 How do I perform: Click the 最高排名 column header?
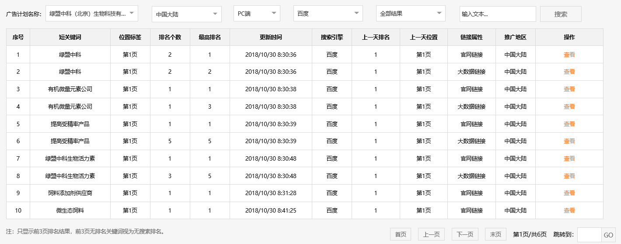tap(209, 37)
